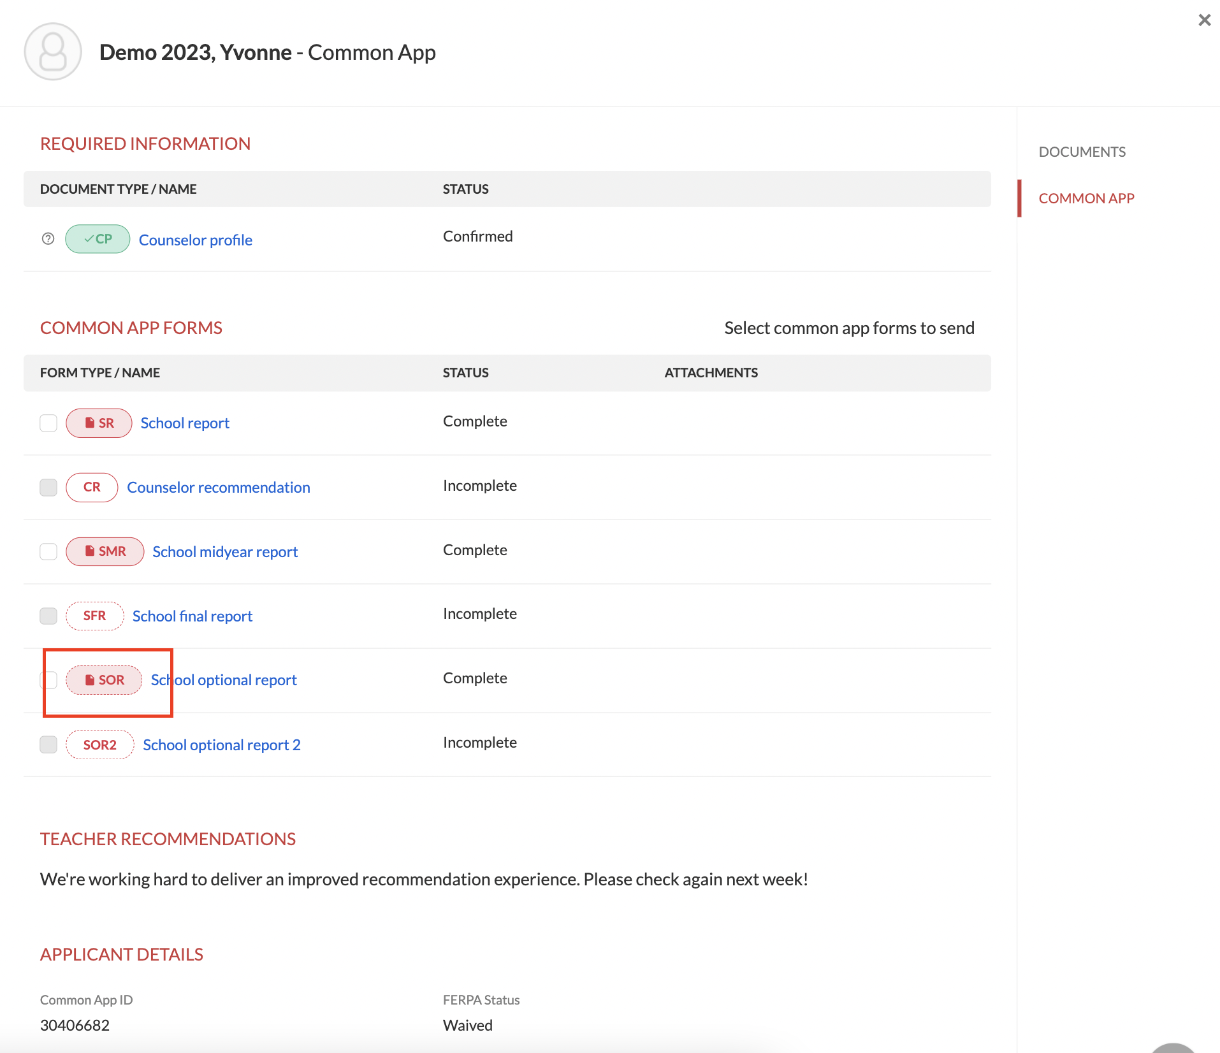Click Incomplete status of School optional report 2
This screenshot has height=1053, width=1220.
(480, 743)
